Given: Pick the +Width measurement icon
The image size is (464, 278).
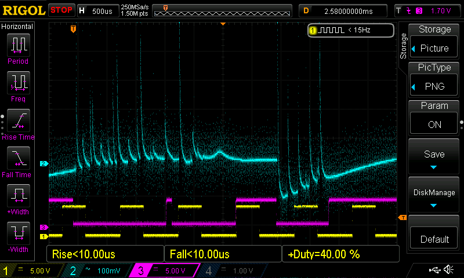Looking at the screenshot, I should [18, 197].
